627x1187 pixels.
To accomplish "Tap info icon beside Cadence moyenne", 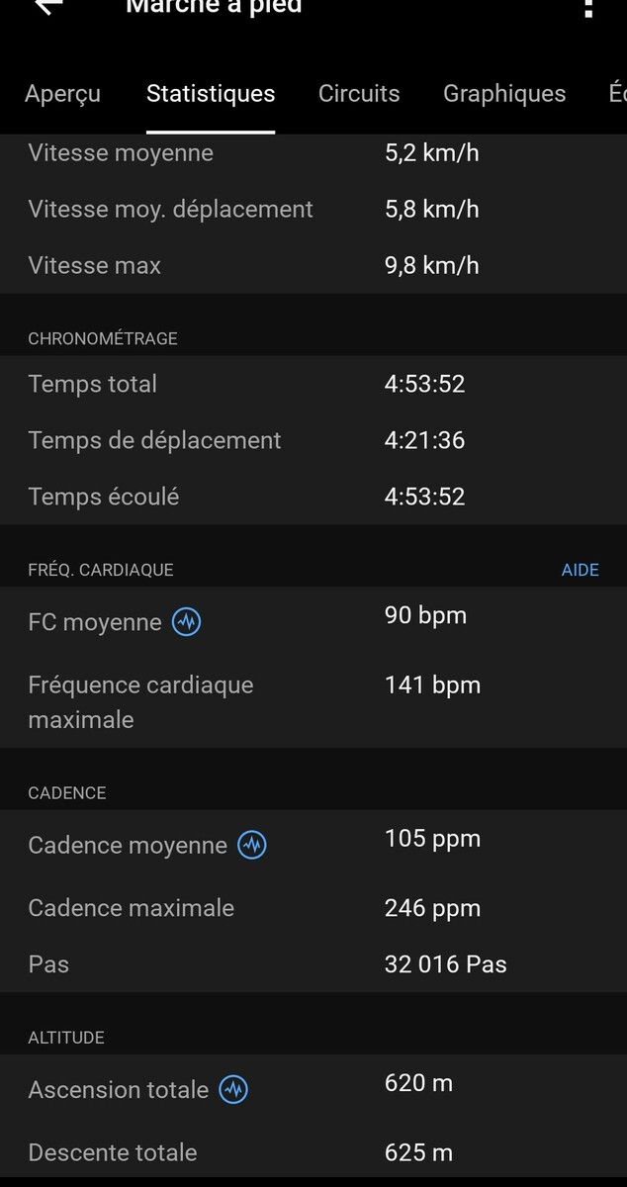I will (x=252, y=846).
